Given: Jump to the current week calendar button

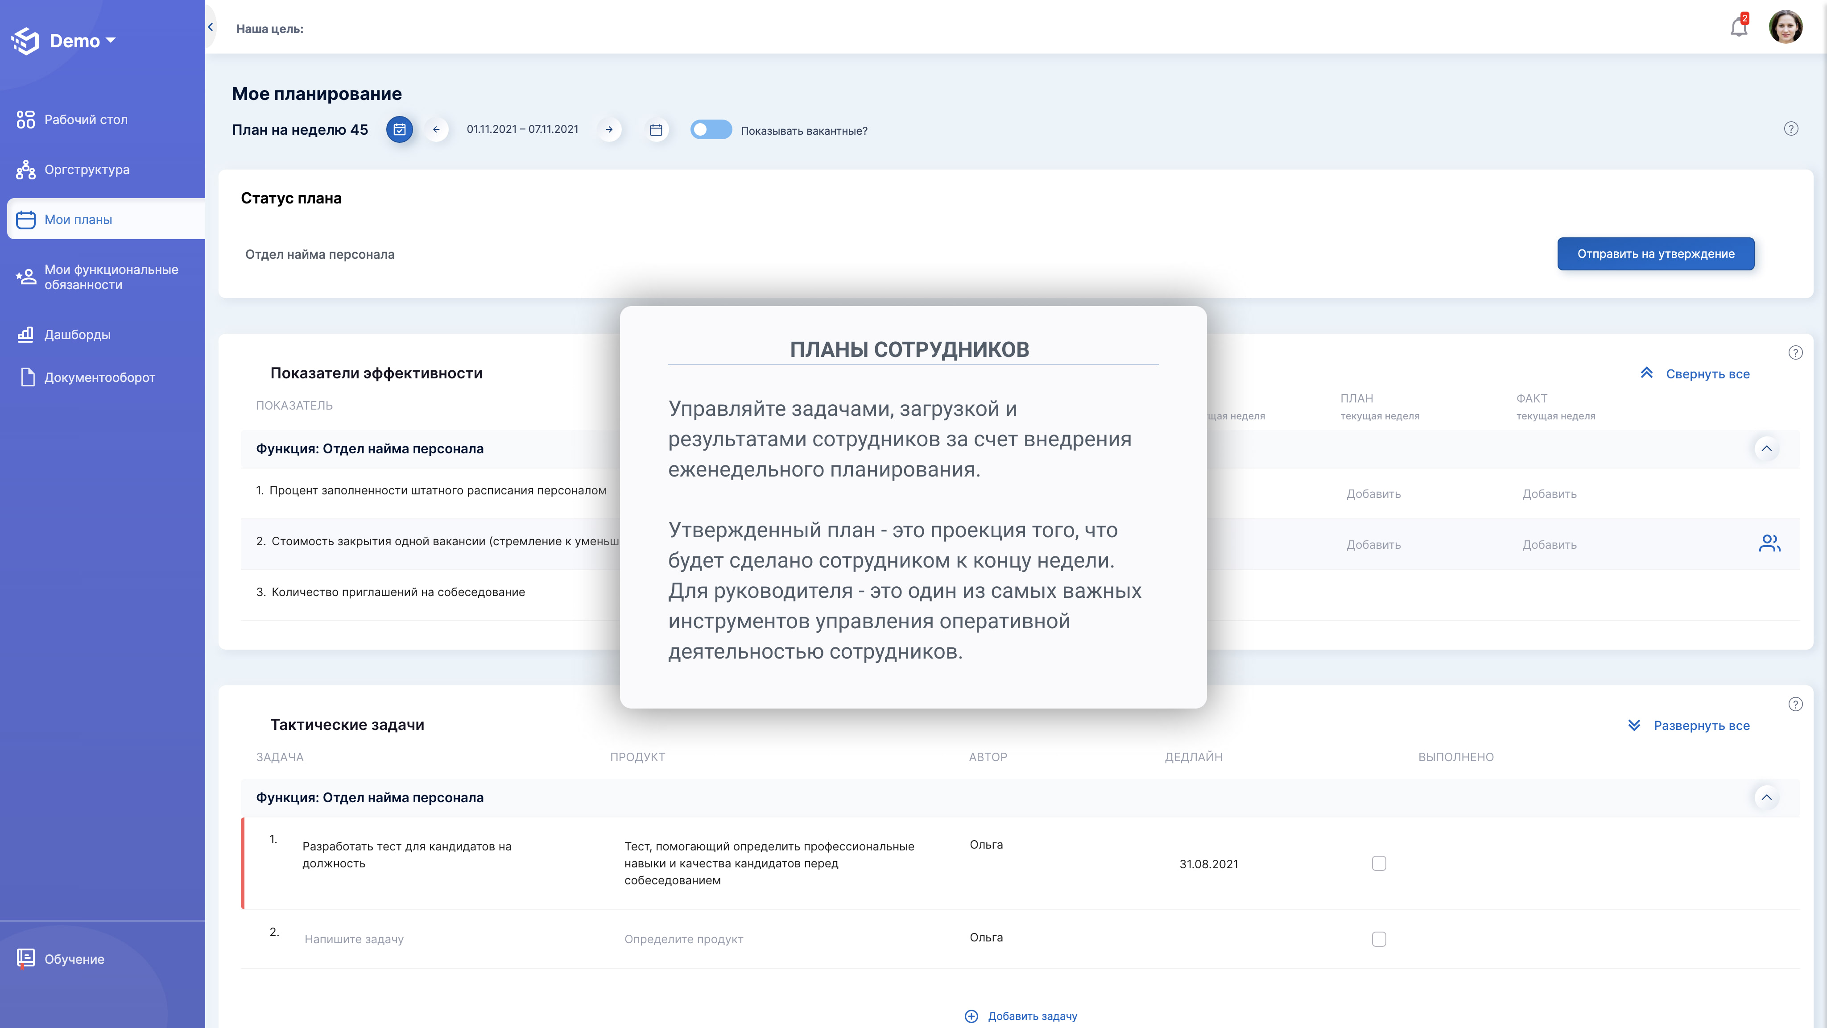Looking at the screenshot, I should tap(399, 129).
